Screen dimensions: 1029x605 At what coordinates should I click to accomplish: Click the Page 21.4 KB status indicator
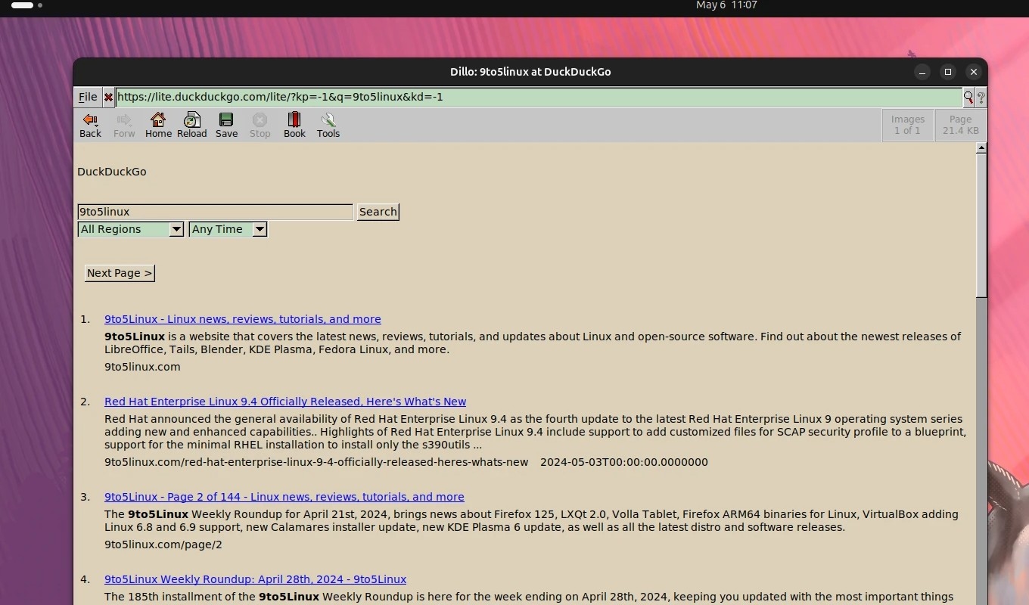click(x=960, y=125)
